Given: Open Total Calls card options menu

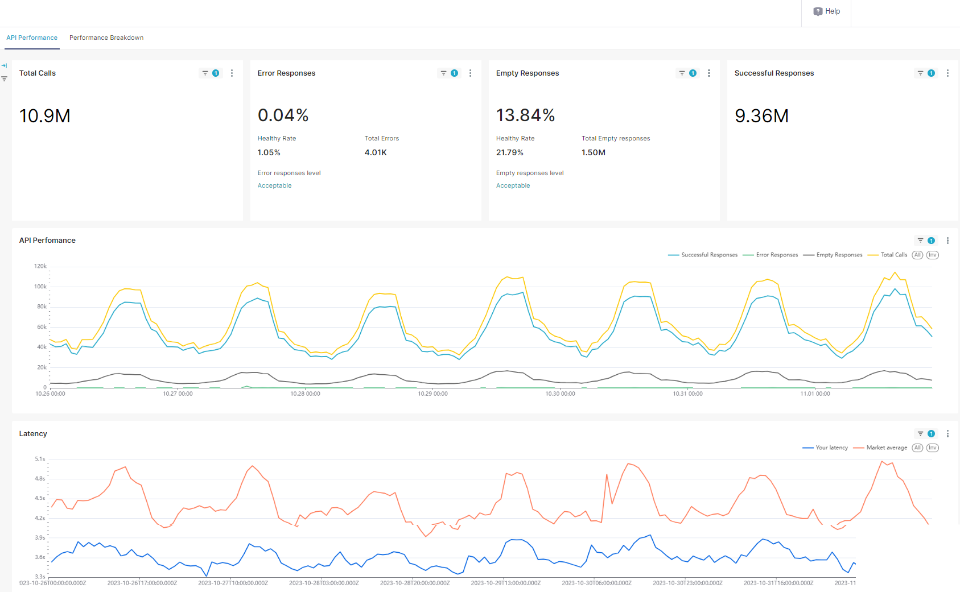Looking at the screenshot, I should click(232, 73).
